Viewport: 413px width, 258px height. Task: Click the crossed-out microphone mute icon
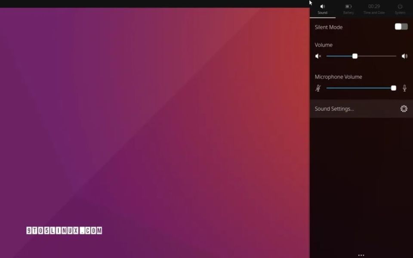(x=318, y=88)
